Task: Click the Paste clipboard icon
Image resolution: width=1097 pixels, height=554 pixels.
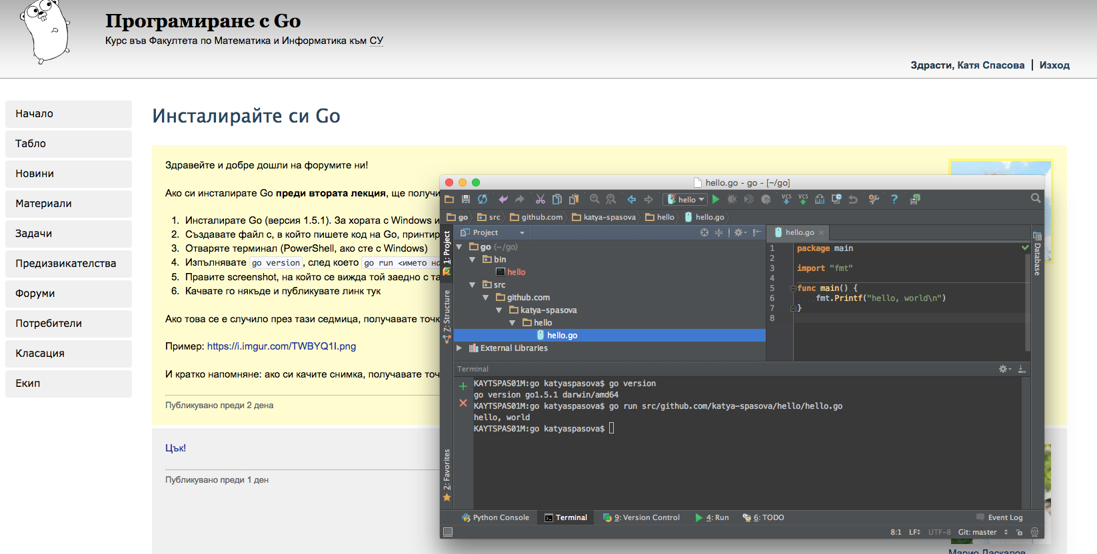Action: 574,199
